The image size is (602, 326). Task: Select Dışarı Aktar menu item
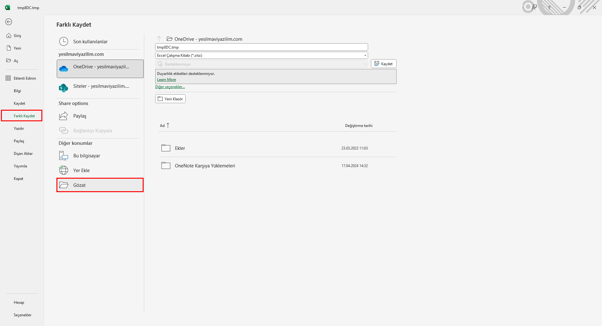coord(23,154)
